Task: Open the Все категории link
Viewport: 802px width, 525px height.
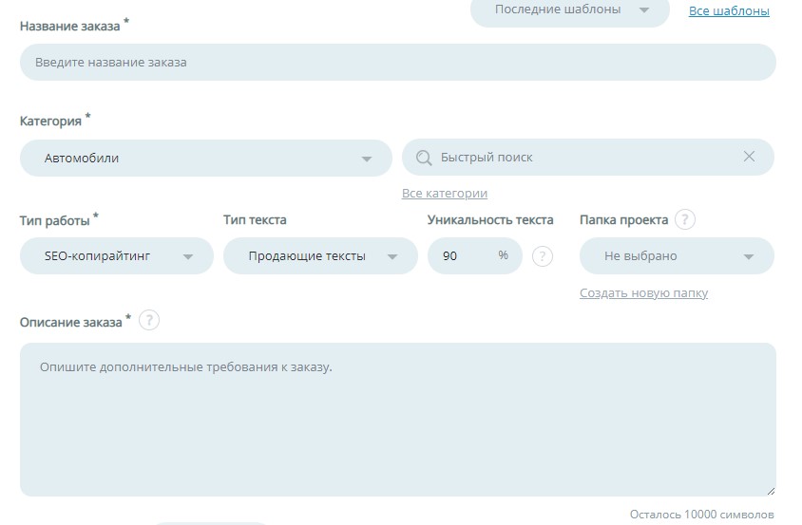Action: point(445,194)
